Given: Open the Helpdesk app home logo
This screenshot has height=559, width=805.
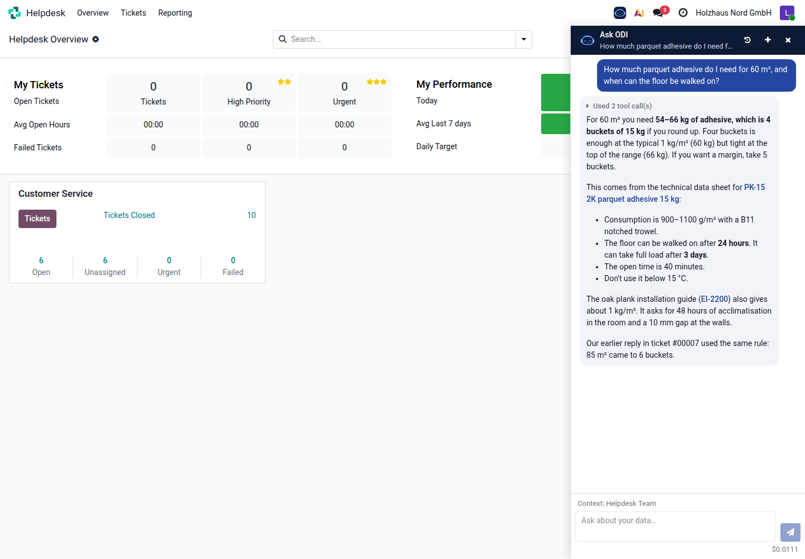Looking at the screenshot, I should [15, 13].
